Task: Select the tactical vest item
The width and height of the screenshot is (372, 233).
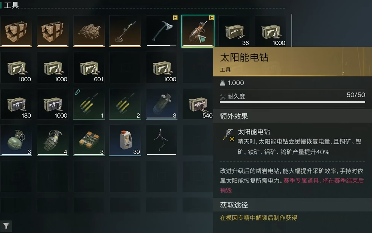Action: tap(89, 31)
